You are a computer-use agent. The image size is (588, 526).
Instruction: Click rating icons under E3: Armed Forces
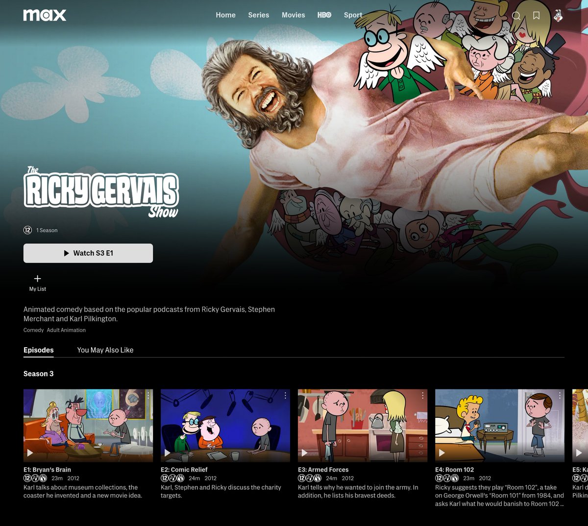tap(310, 478)
